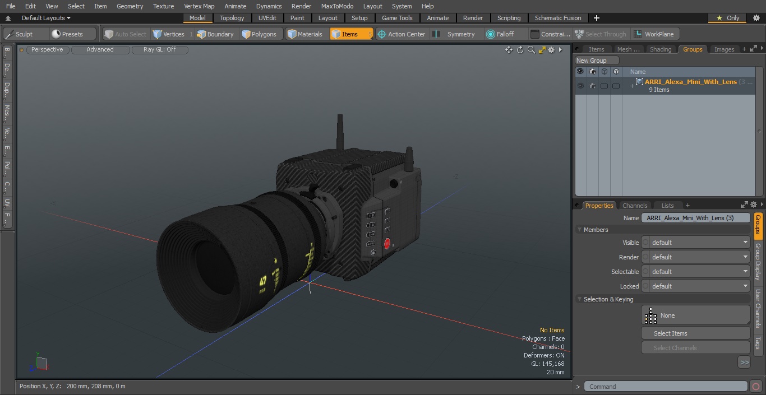
Task: Click the viewport zoom magnifier icon
Action: pos(531,50)
